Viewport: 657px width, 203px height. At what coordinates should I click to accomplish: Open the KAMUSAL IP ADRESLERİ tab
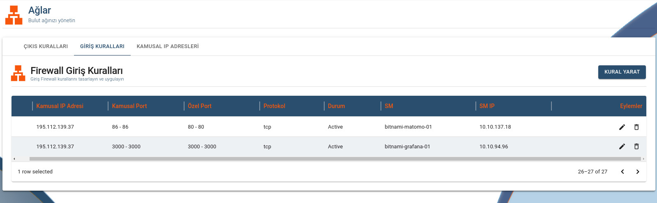168,46
